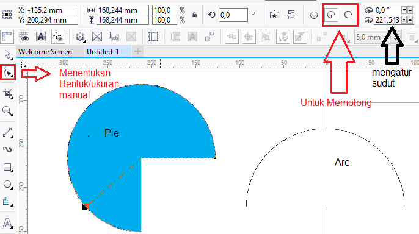Toggle the baseline grid 'A' button
The image size is (419, 234).
point(41,37)
